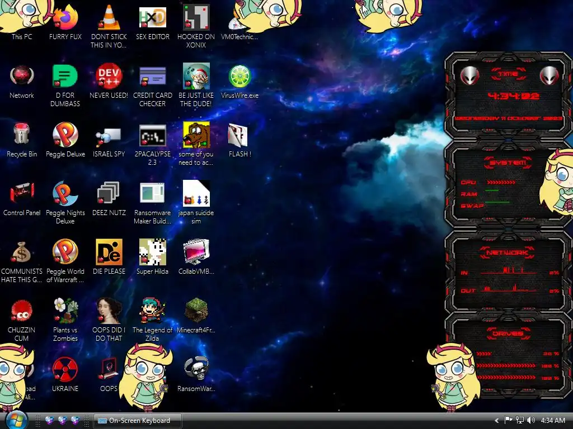Viewport: 573px width, 429px height.
Task: Open the FURRY FUX Firefox shortcut
Action: pos(65,17)
